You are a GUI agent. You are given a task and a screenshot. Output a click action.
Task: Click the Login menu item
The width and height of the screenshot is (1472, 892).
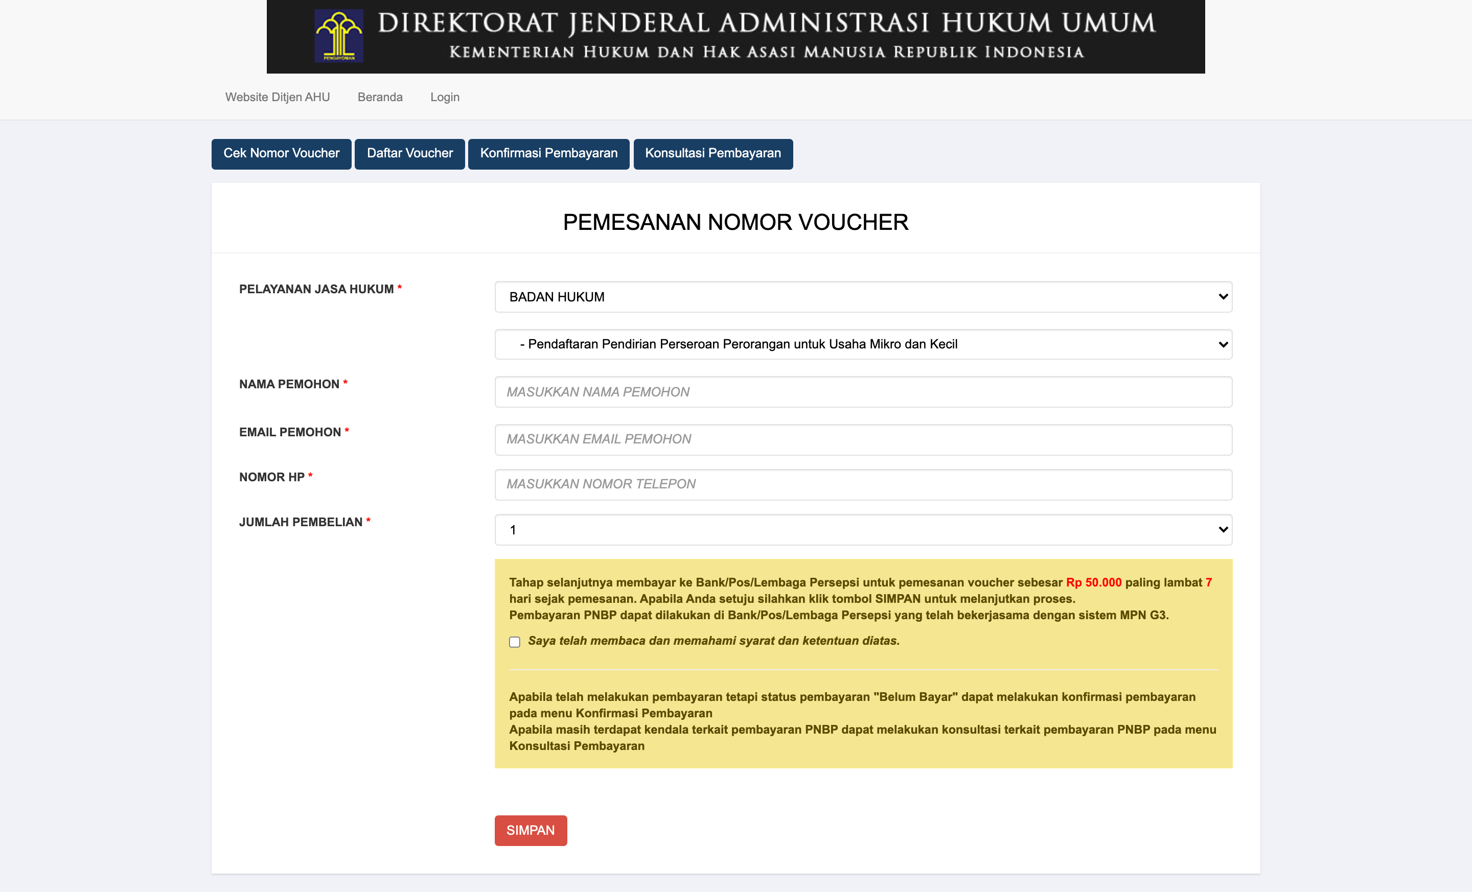tap(445, 97)
